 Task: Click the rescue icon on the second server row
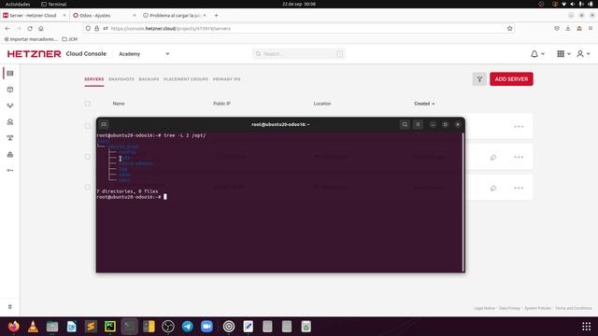(x=493, y=158)
